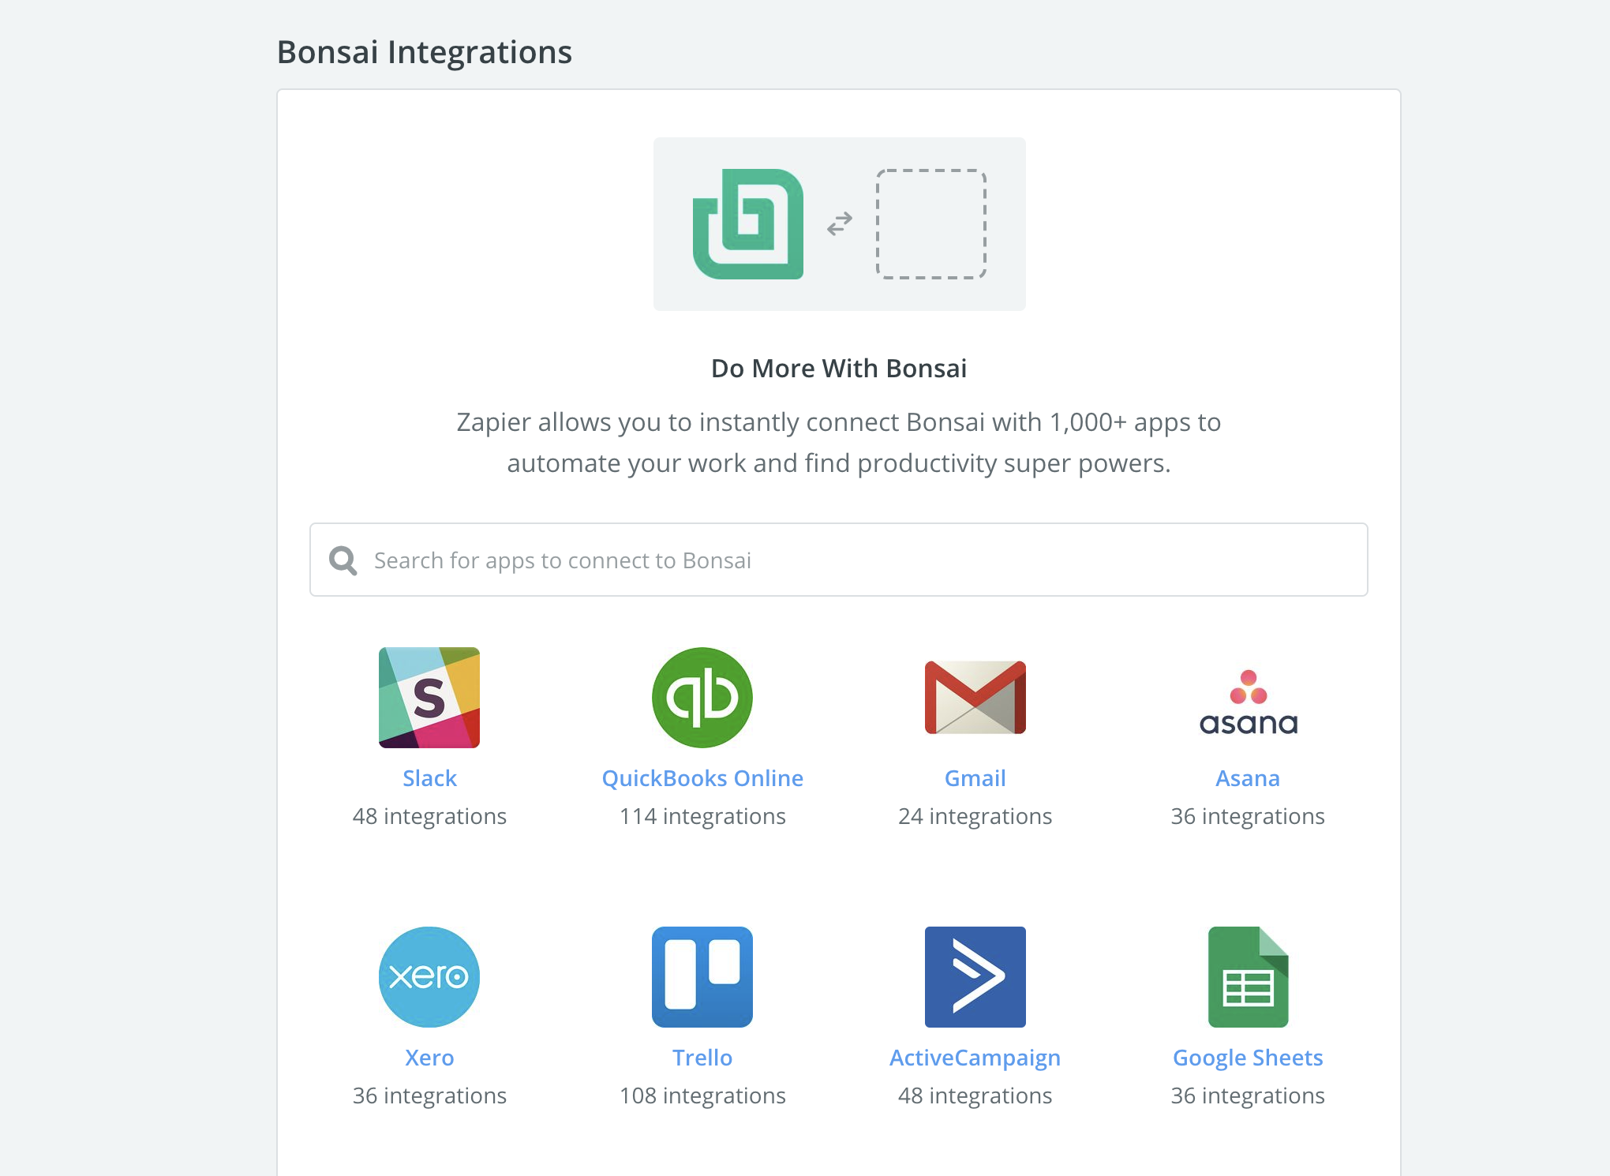
Task: Click the magnifier search icon
Action: (x=343, y=560)
